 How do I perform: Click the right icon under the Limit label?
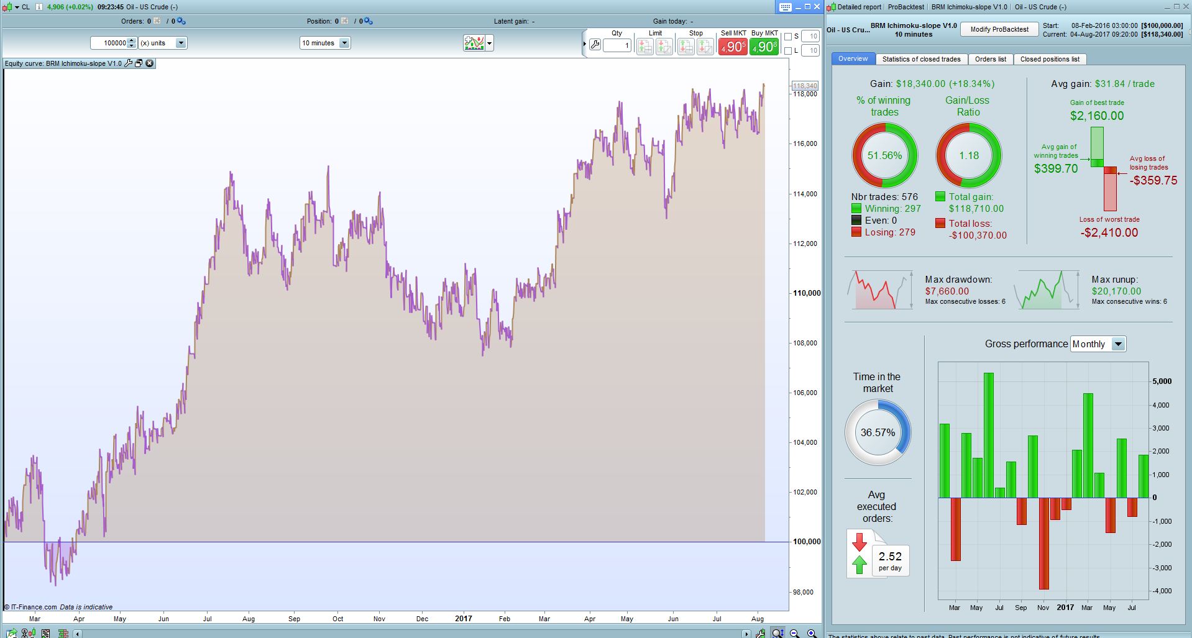[664, 46]
